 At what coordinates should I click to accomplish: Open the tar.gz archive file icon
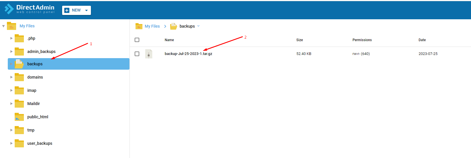pos(149,54)
